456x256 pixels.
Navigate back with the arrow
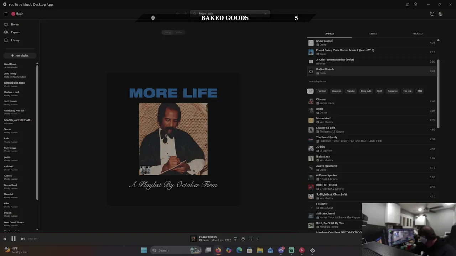(x=177, y=14)
